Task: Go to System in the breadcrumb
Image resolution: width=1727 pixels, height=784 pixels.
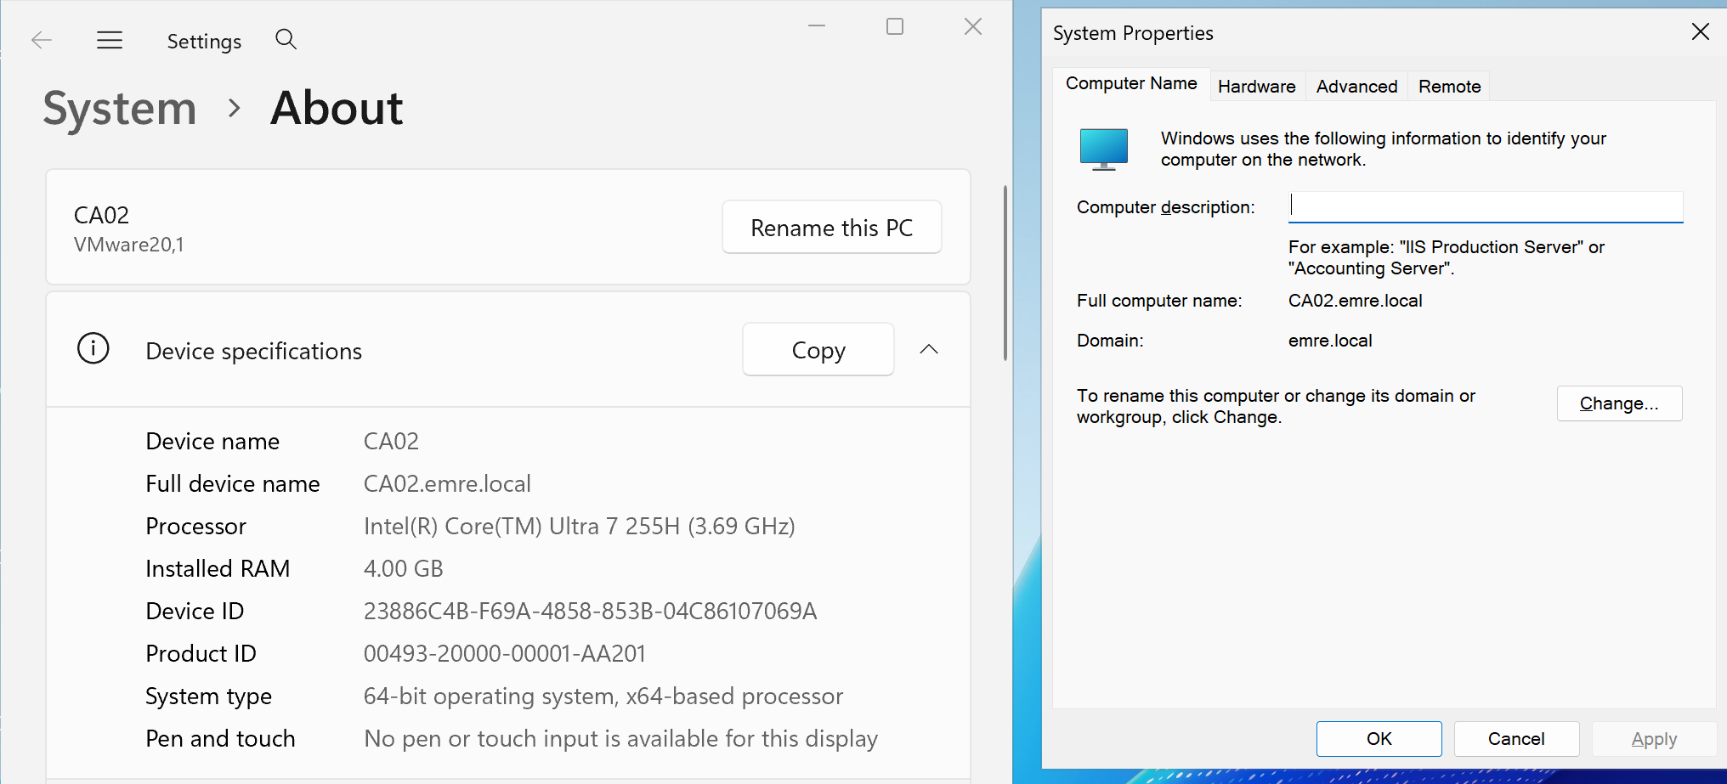Action: (x=120, y=109)
